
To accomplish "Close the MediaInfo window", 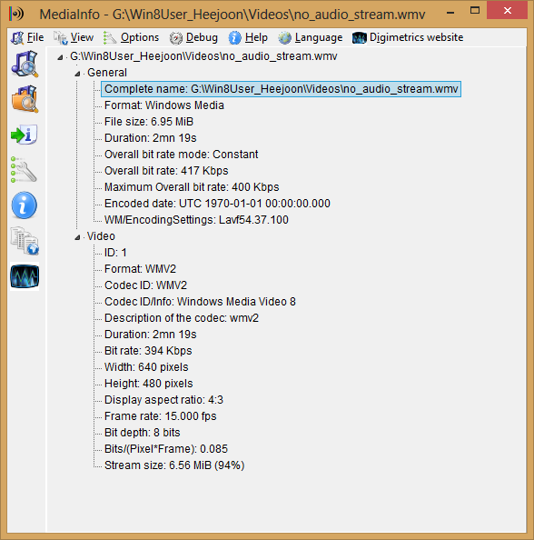I will pyautogui.click(x=507, y=10).
